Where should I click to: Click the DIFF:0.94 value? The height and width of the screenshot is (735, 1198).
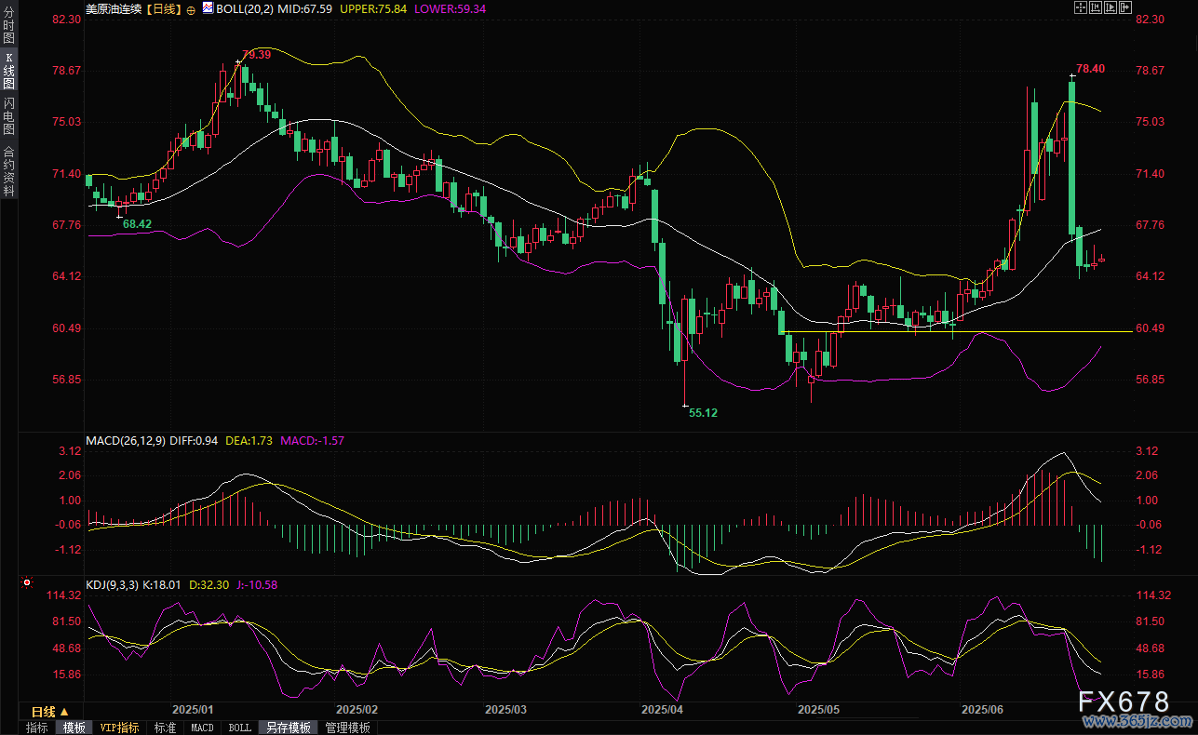(195, 440)
